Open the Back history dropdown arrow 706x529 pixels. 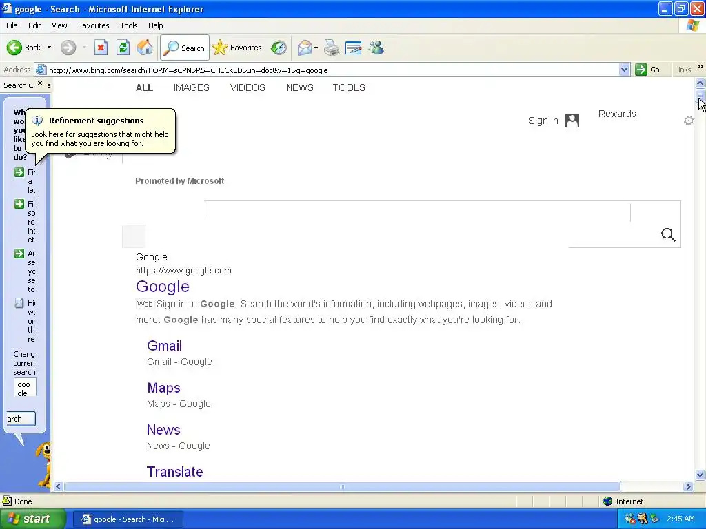pyautogui.click(x=49, y=48)
